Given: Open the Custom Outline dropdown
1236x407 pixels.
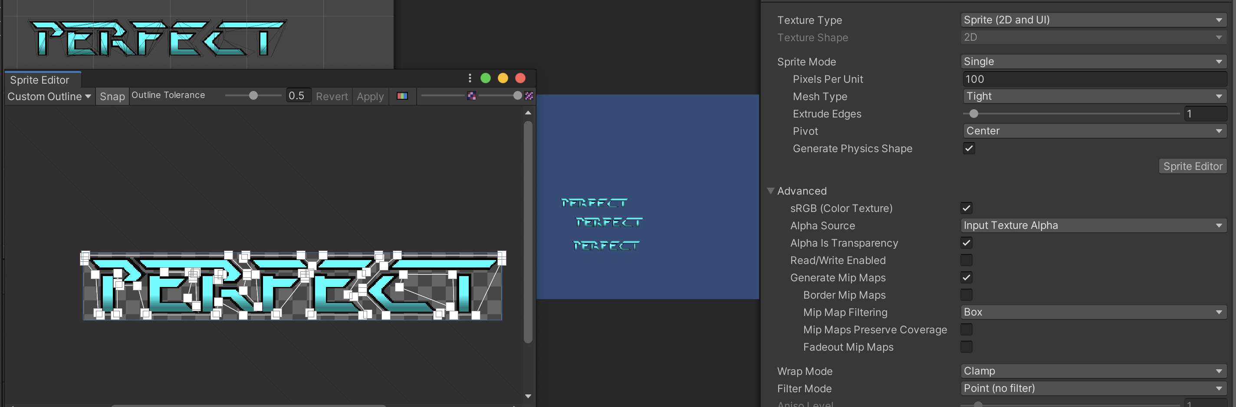Looking at the screenshot, I should 48,96.
